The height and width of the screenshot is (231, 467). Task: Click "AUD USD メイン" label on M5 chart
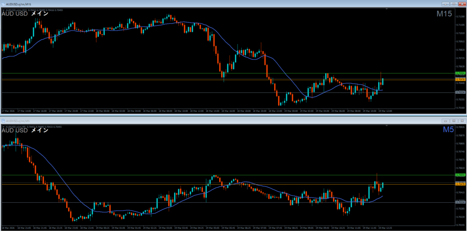tap(25, 131)
